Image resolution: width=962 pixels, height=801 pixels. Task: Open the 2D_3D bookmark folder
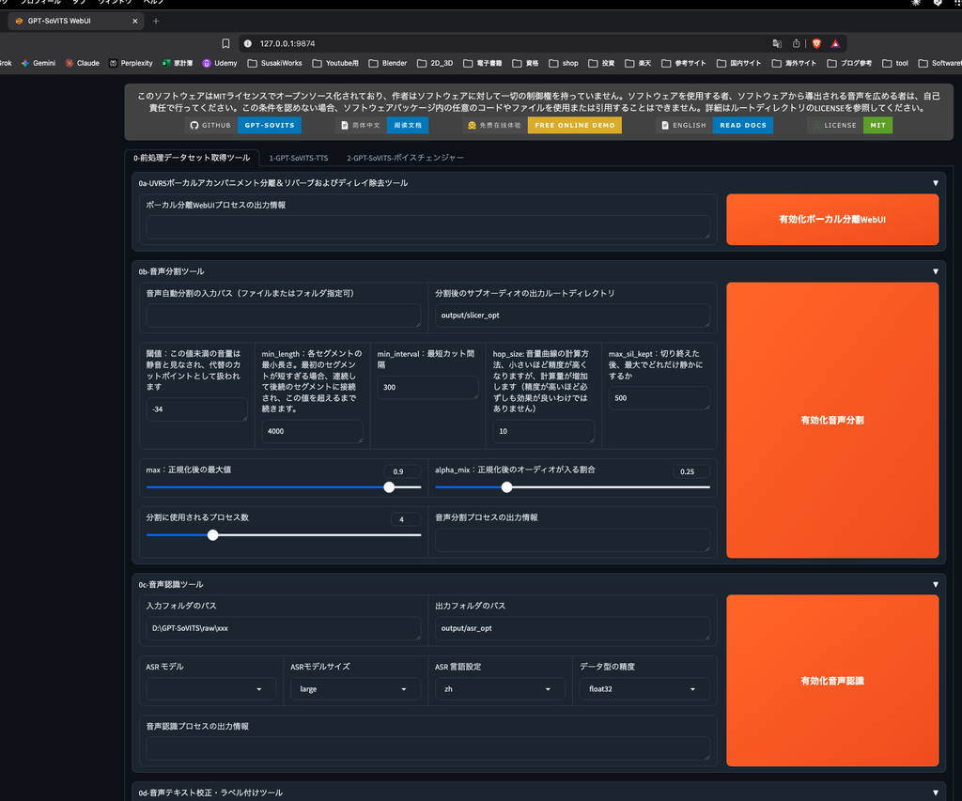(x=435, y=63)
